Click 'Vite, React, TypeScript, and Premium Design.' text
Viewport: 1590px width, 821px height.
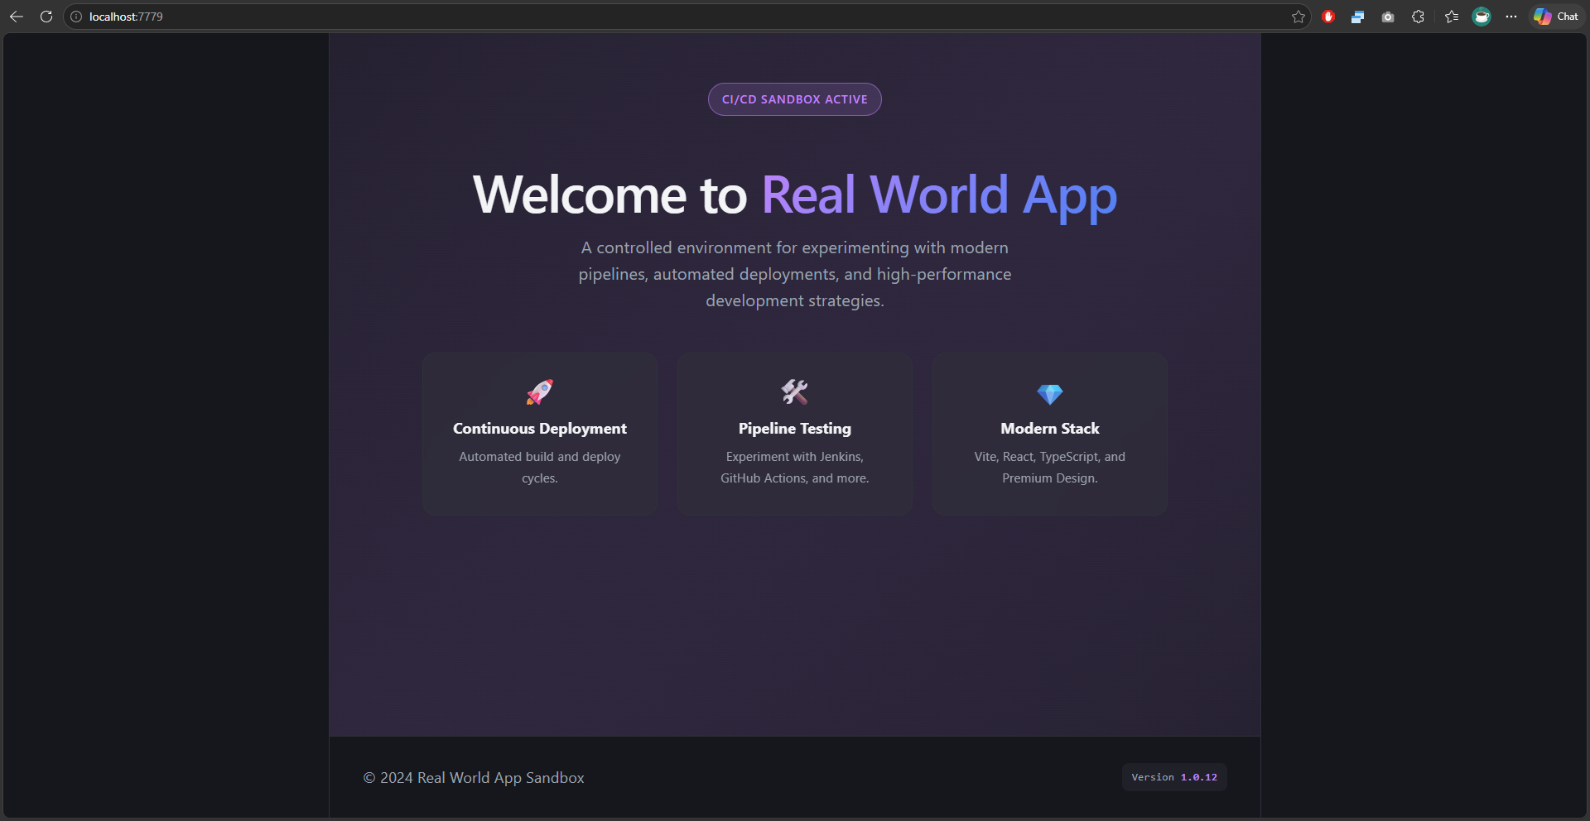click(x=1050, y=468)
